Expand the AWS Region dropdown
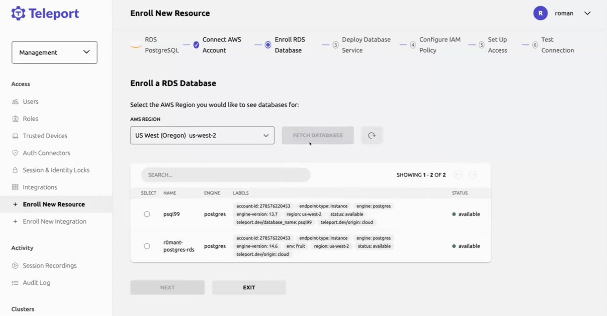This screenshot has width=607, height=316. coord(202,135)
